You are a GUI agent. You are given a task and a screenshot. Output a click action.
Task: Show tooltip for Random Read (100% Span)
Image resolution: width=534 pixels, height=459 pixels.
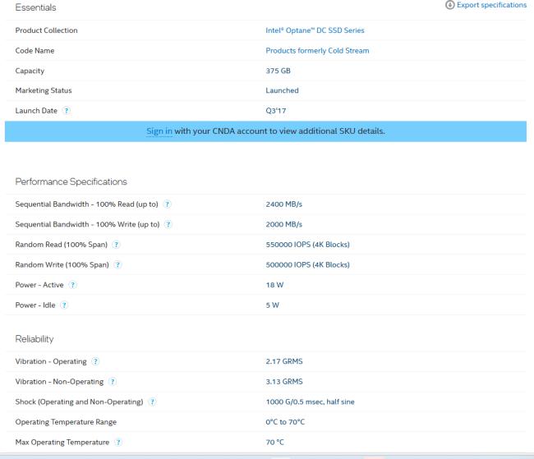[116, 244]
